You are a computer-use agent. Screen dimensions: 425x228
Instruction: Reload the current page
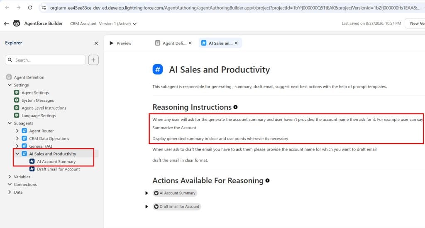pyautogui.click(x=30, y=7)
